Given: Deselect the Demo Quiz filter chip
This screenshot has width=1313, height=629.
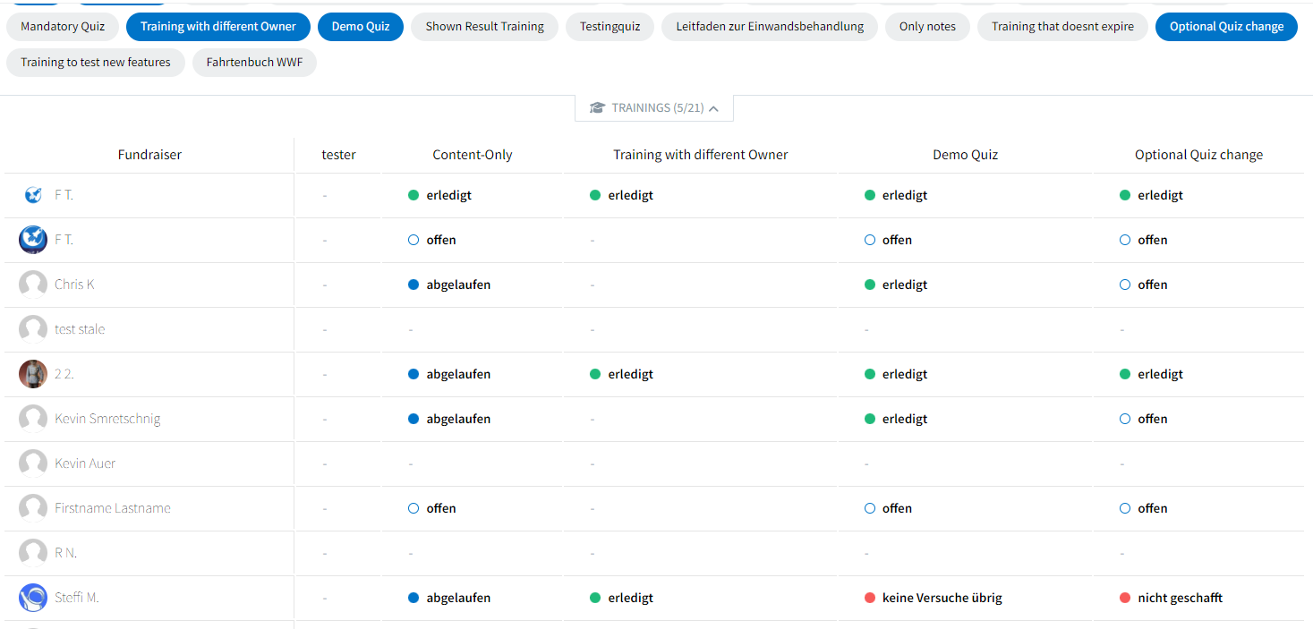Looking at the screenshot, I should [x=361, y=27].
